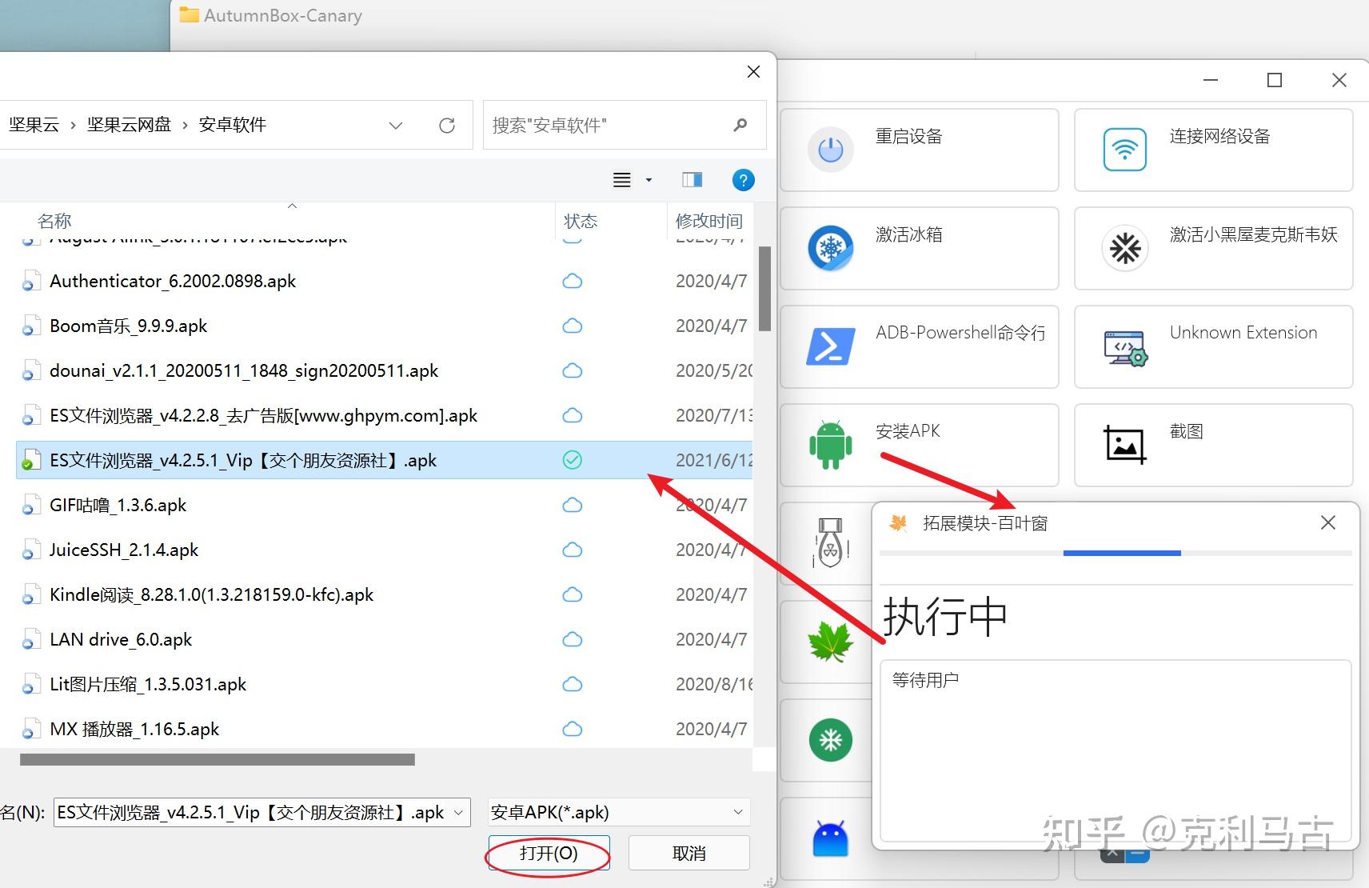Click the bomb-shaped extension icon
Viewport: 1369px width, 888px height.
[831, 543]
